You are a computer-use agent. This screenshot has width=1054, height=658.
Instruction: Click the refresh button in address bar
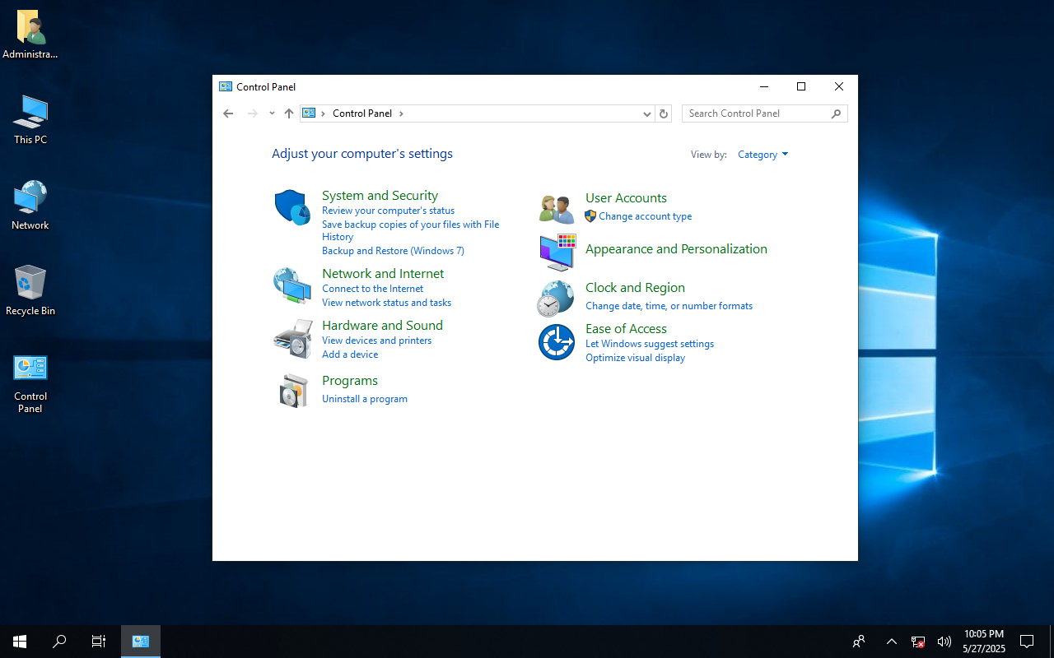click(x=664, y=114)
